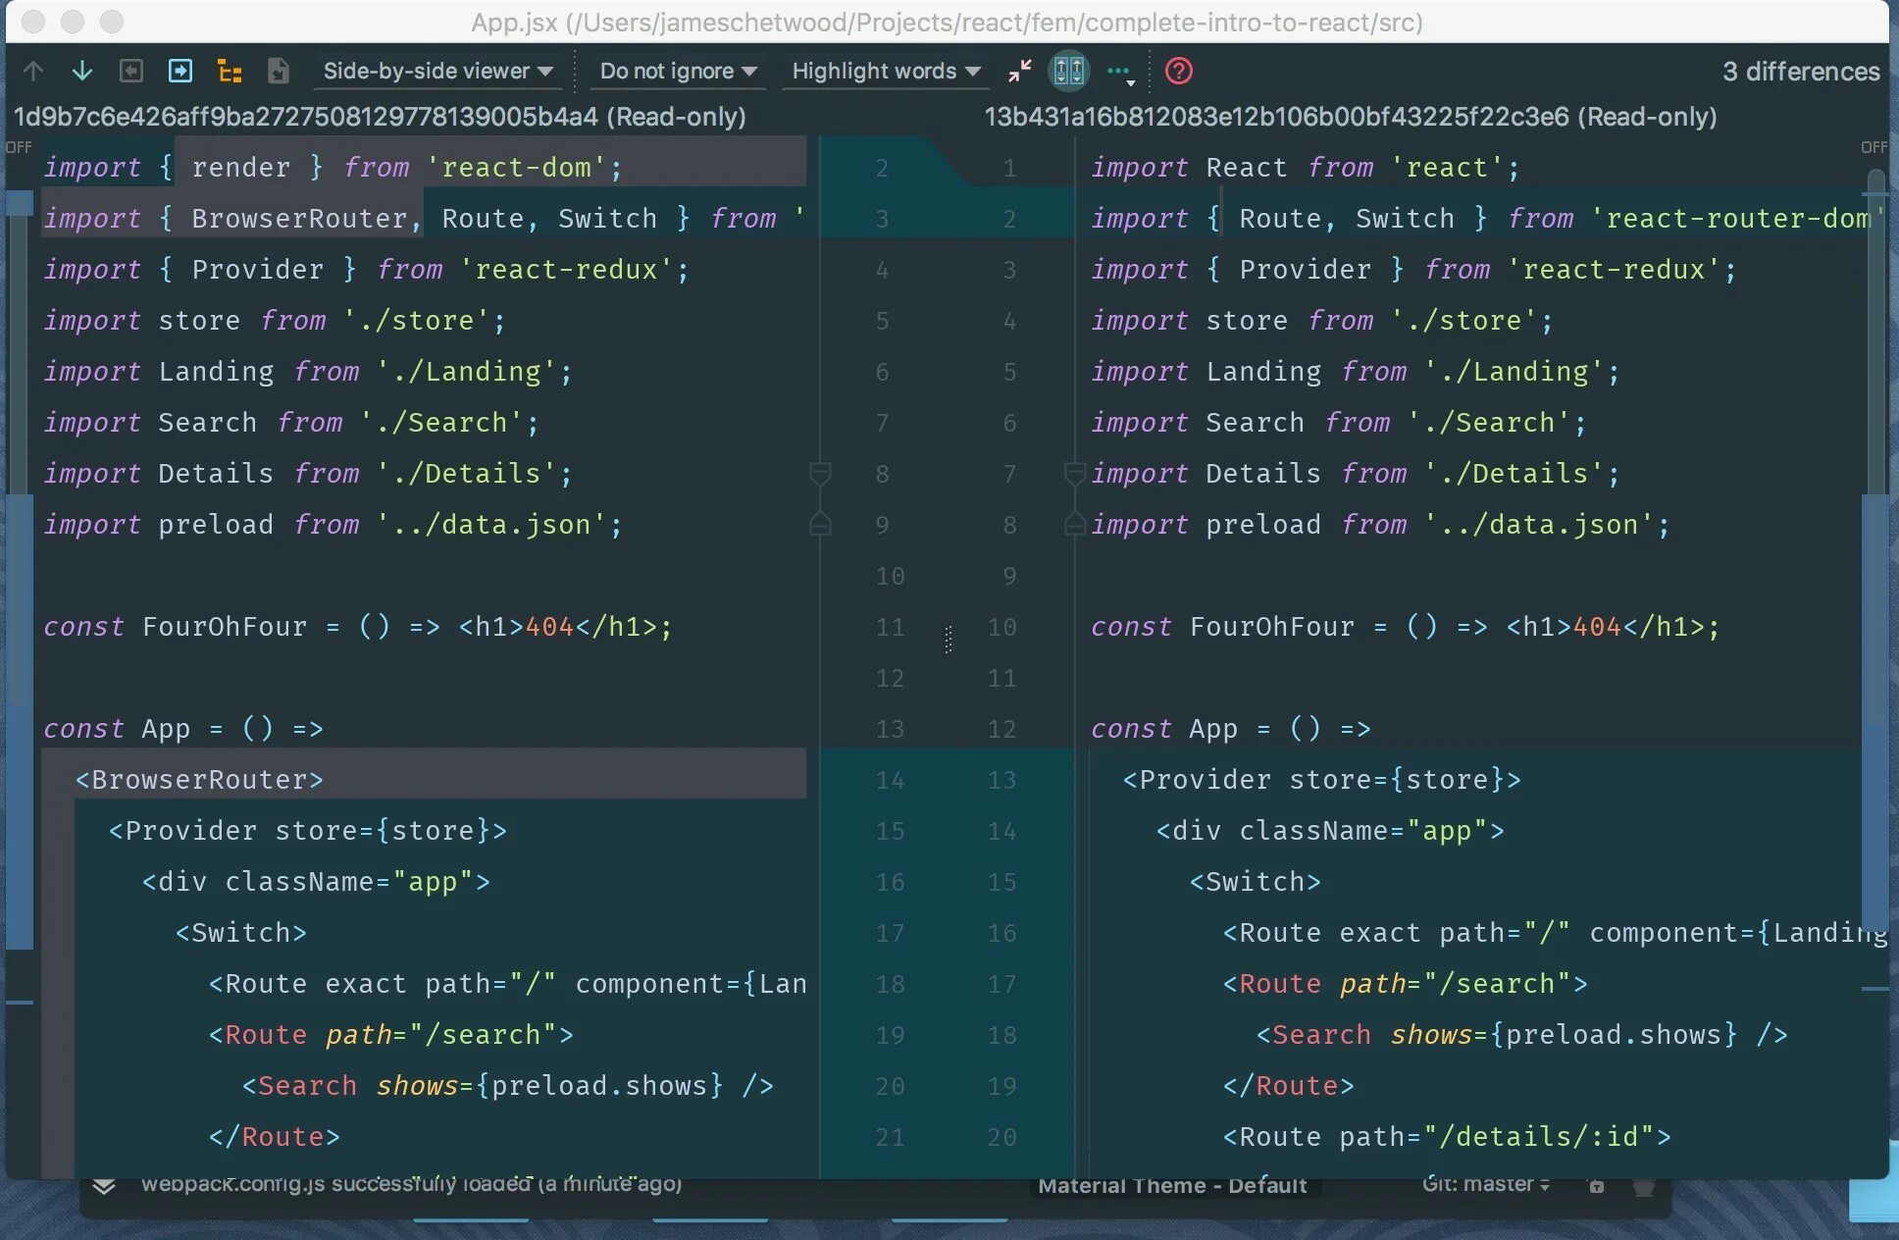
Task: Click Material Theme - Default status in background IDE
Action: [x=1172, y=1185]
